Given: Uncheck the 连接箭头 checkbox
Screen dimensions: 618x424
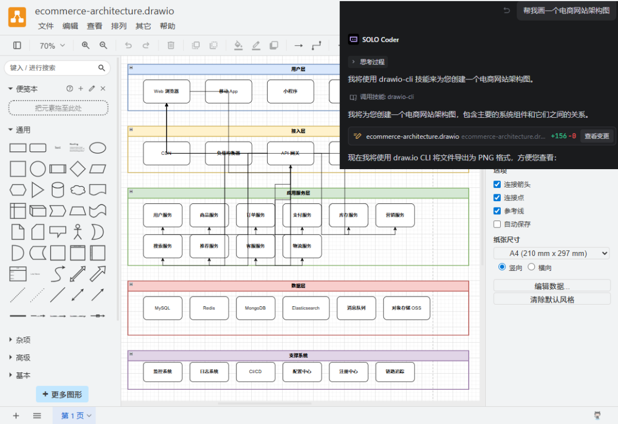Looking at the screenshot, I should pyautogui.click(x=497, y=185).
